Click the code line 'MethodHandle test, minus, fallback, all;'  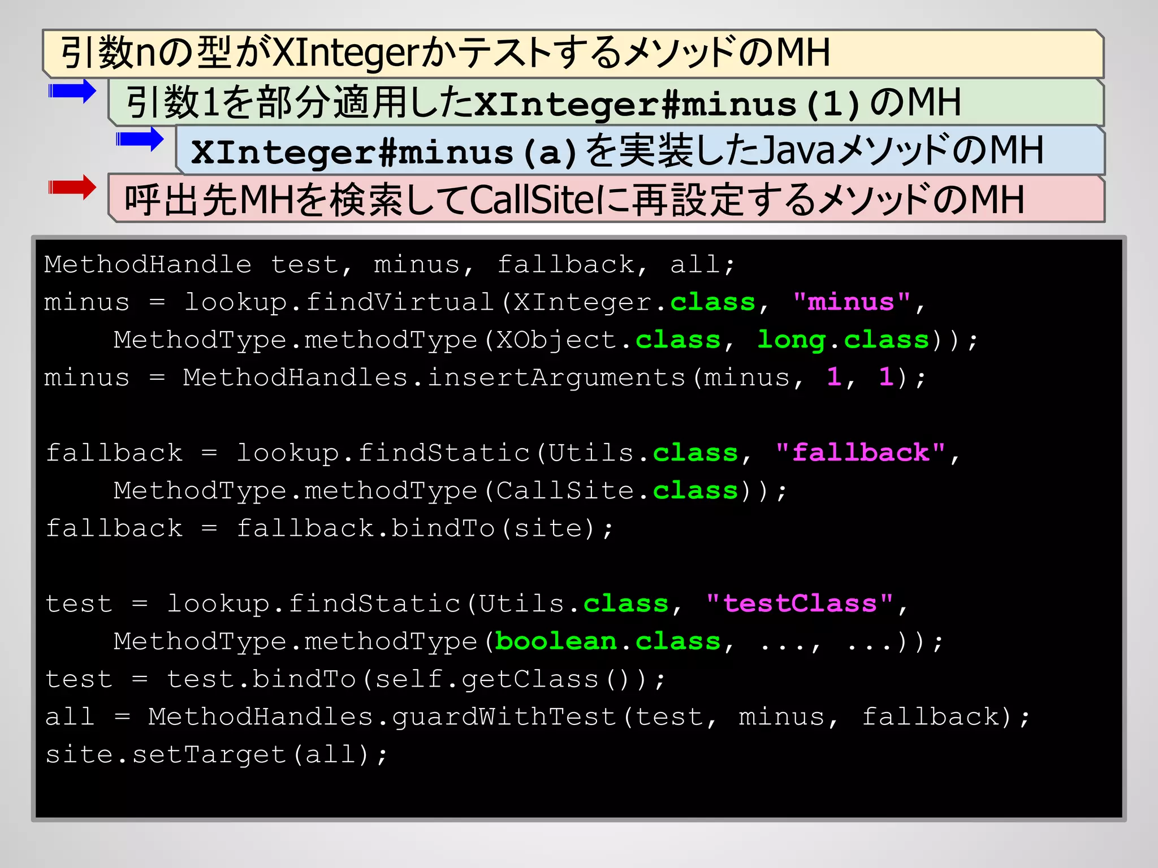(x=390, y=264)
